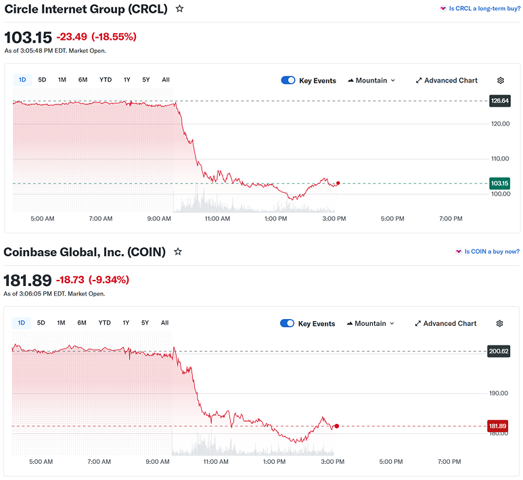Open 'Is CRCL a long-term buy?' link

point(484,9)
